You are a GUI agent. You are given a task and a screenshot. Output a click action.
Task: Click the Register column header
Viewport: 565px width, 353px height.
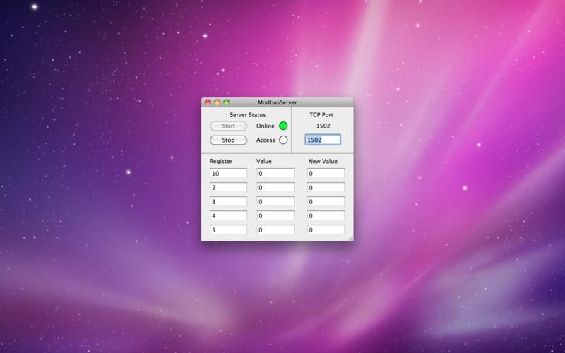point(221,162)
